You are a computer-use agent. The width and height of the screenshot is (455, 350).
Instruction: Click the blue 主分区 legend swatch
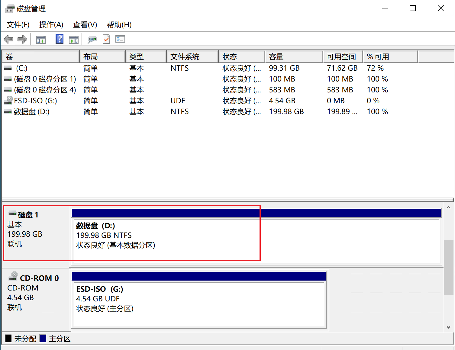43,339
